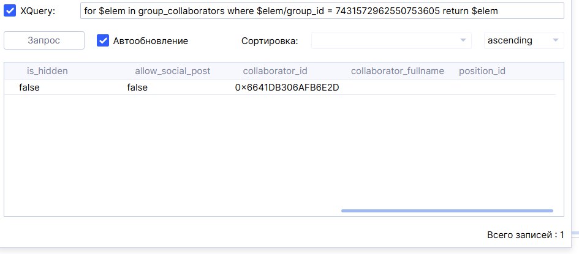Click the Автообновление label text
Screen dimensions: 579x254
151,41
